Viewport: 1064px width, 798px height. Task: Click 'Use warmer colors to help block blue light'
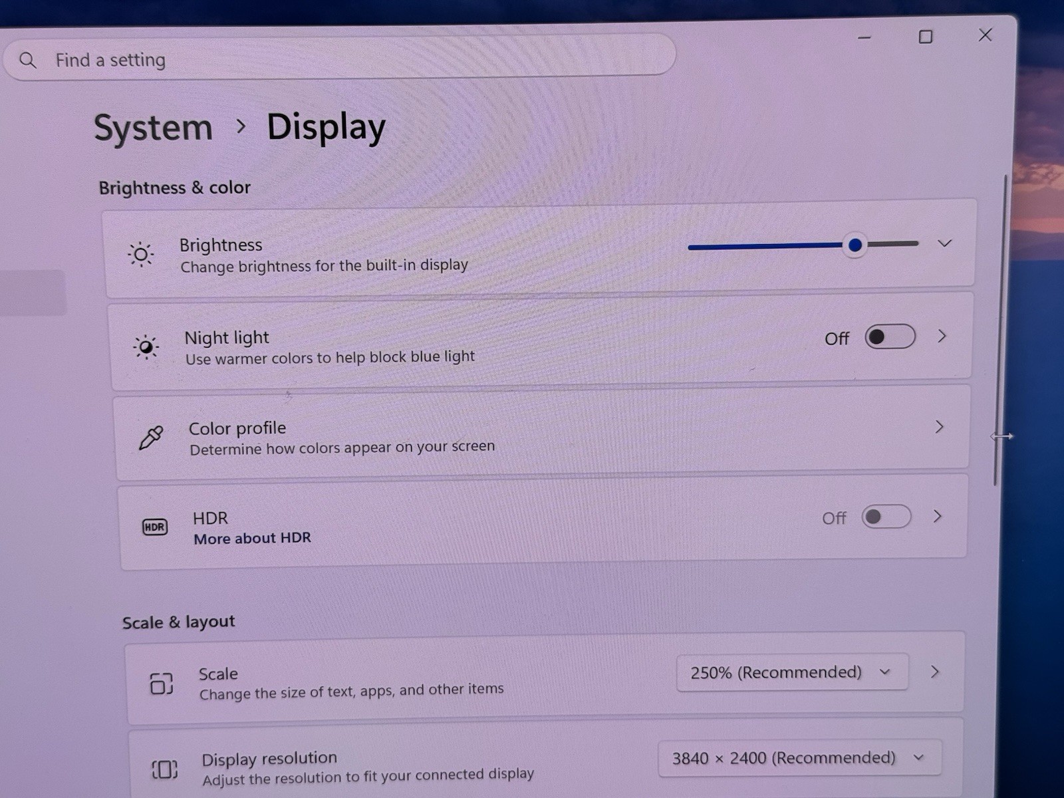tap(330, 357)
